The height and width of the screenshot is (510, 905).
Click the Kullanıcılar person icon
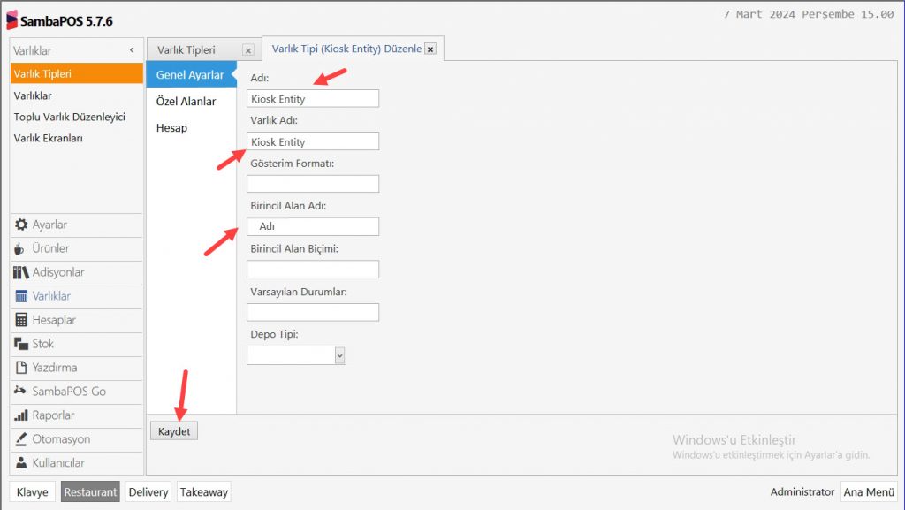point(22,463)
